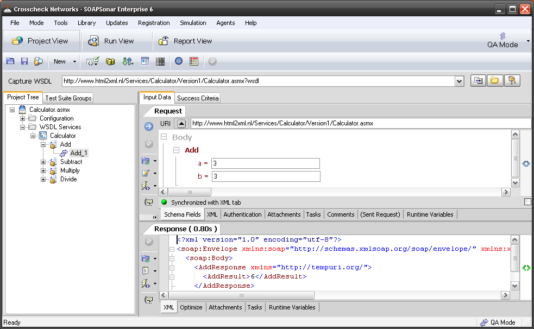Open the QA Mode dropdown arrow
Image resolution: width=534 pixels, height=329 pixels.
[528, 41]
